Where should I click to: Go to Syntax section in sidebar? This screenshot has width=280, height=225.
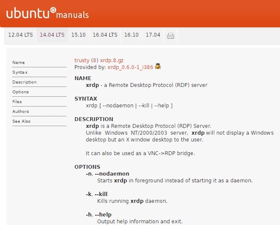pos(20,72)
